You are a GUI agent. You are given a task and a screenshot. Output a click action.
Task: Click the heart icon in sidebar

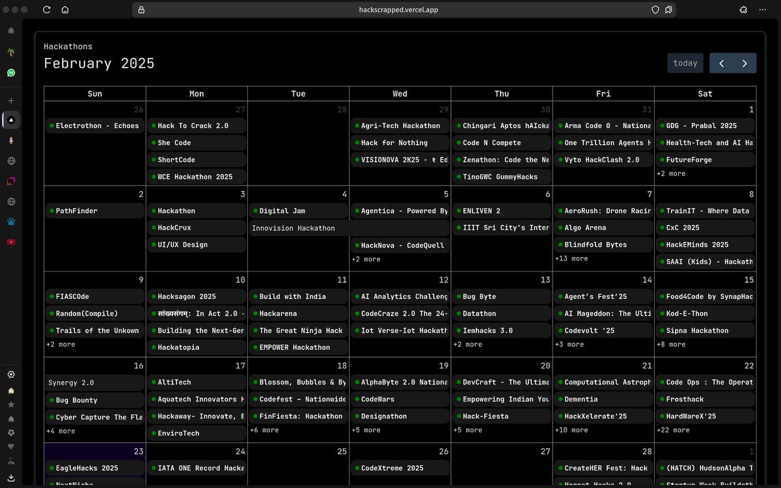click(x=11, y=446)
